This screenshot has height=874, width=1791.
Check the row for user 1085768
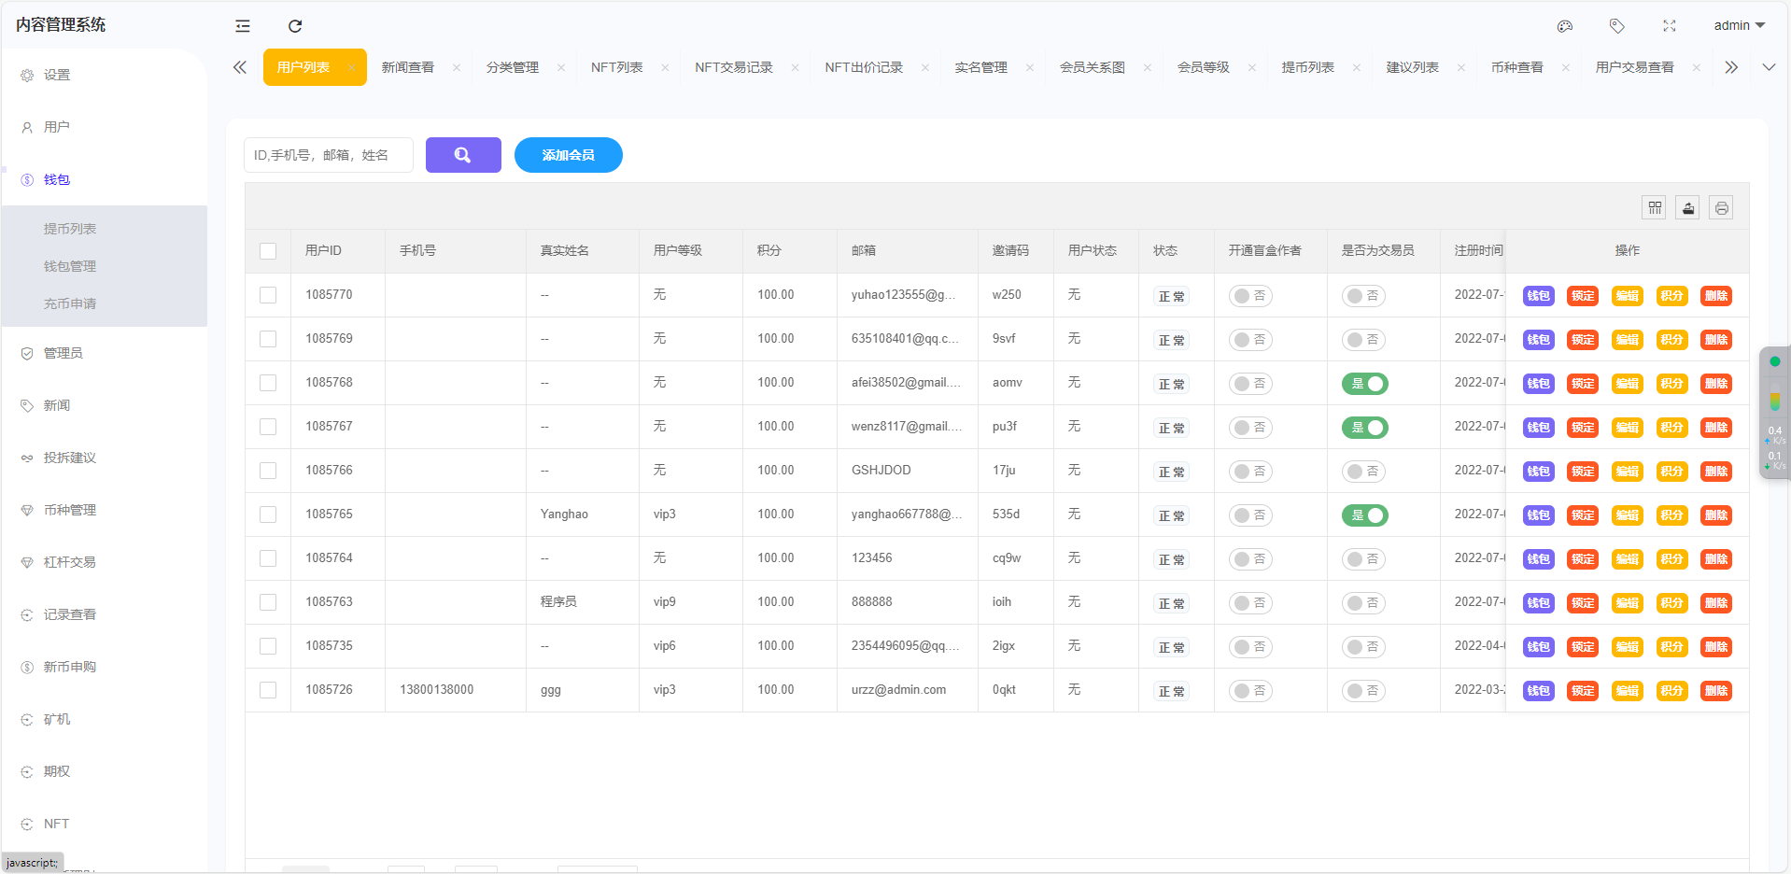pos(268,383)
